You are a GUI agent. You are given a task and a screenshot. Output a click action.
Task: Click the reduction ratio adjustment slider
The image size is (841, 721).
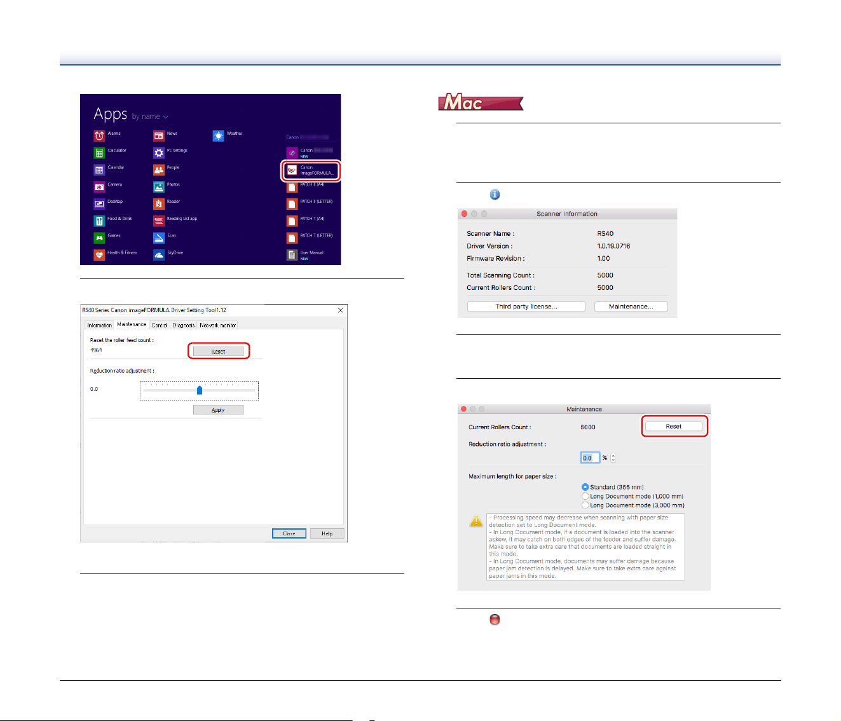[199, 390]
